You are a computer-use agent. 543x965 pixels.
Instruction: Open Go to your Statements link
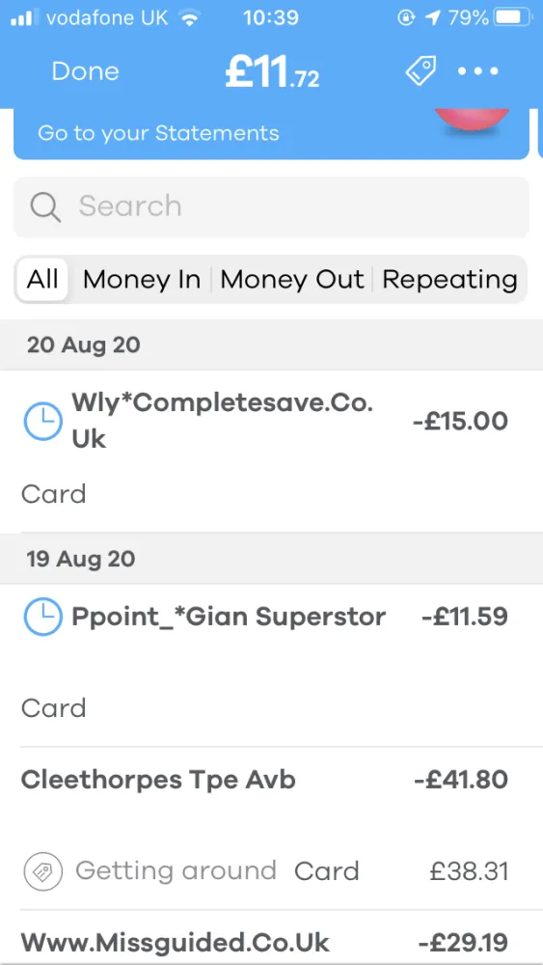158,133
